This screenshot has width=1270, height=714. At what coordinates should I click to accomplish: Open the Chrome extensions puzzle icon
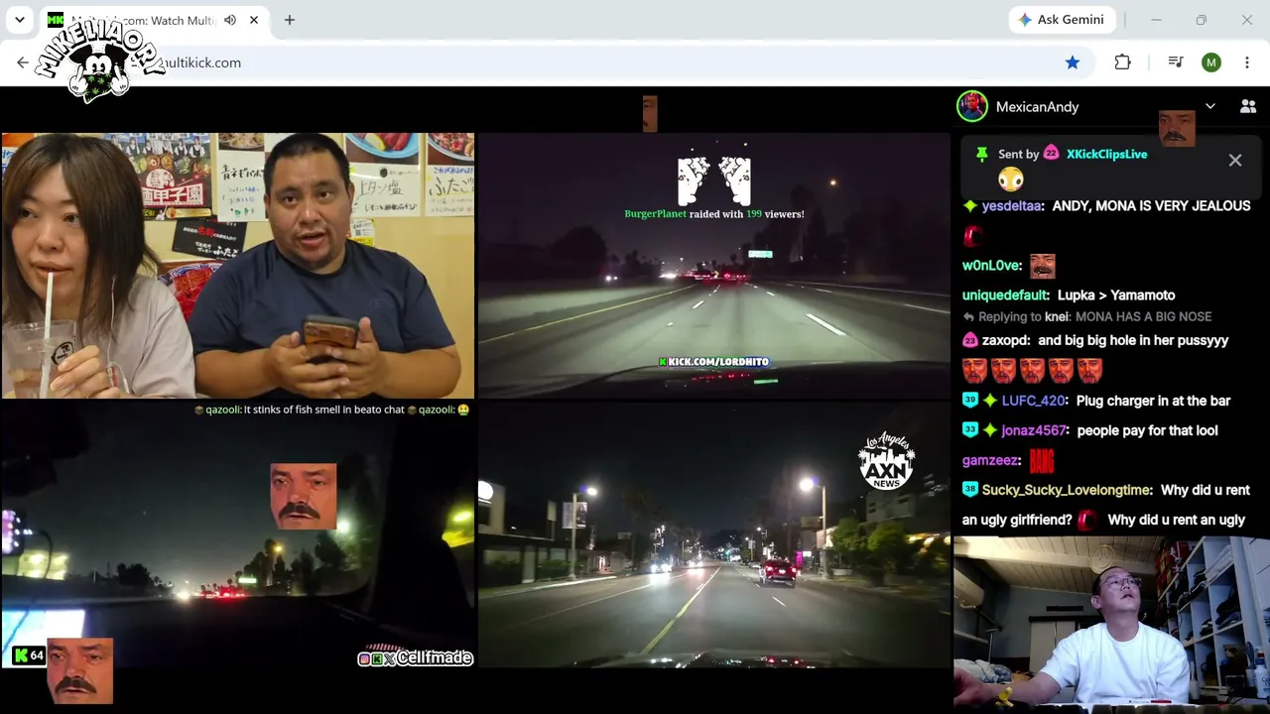1122,62
